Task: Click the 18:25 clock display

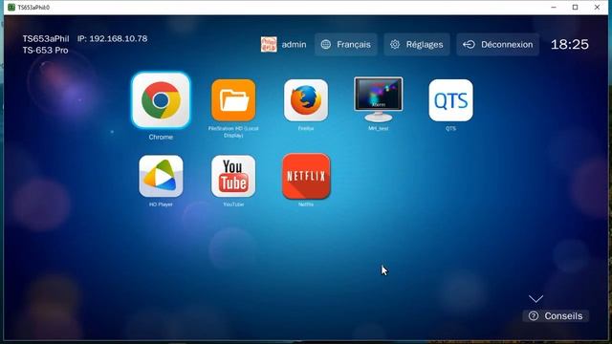Action: 570,45
